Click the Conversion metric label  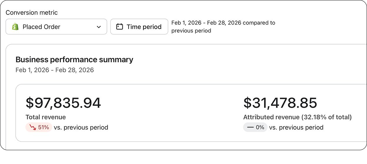click(x=32, y=12)
